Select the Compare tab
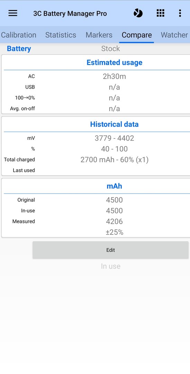The height and width of the screenshot is (374, 190). click(x=137, y=35)
